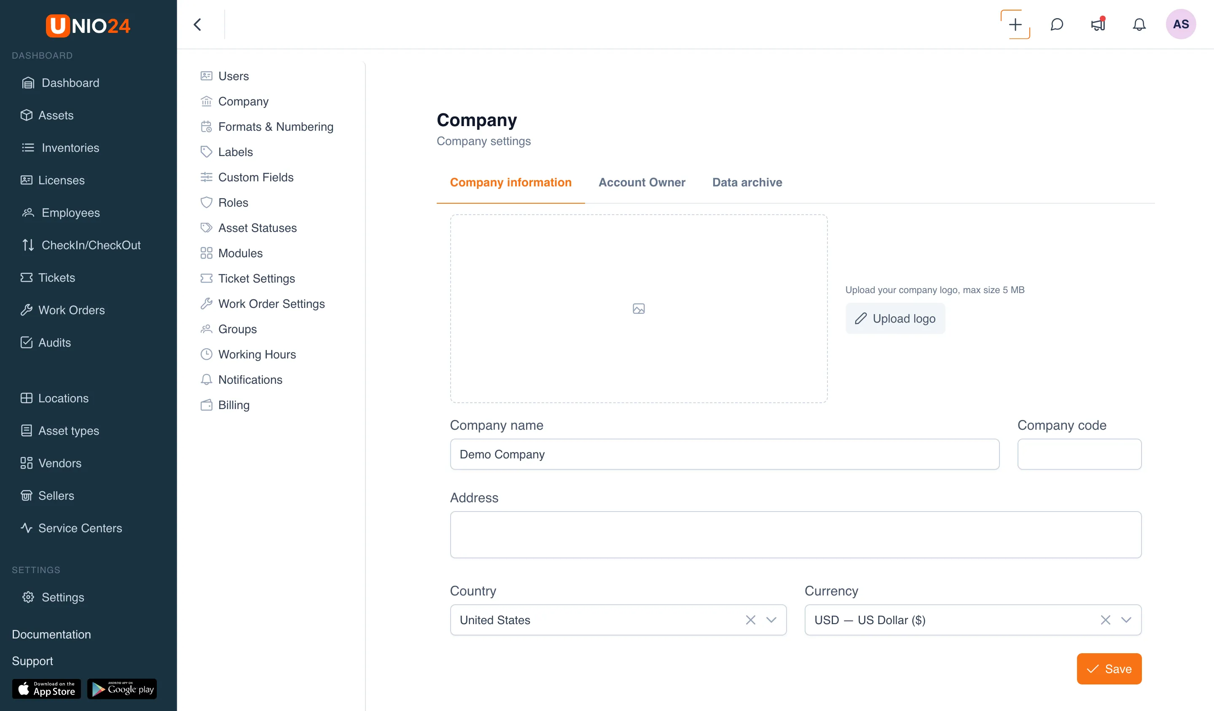Click the Company code input field
The image size is (1214, 711).
click(1080, 455)
